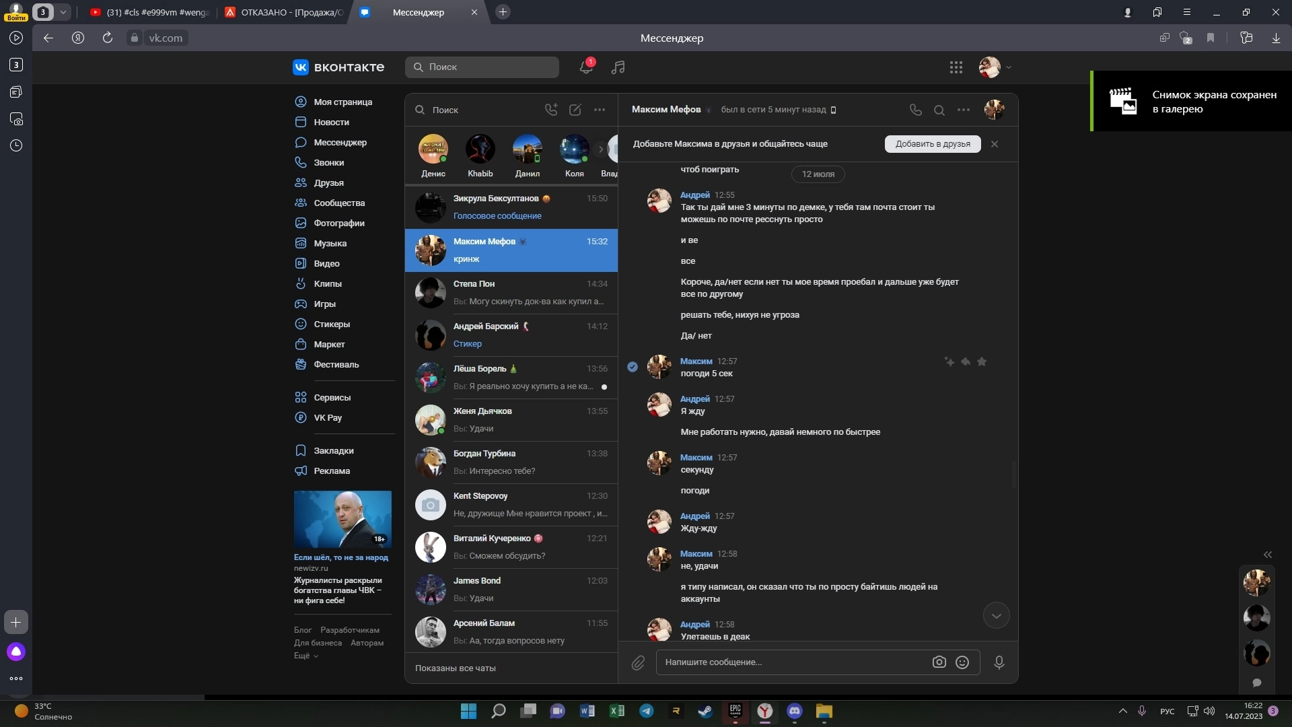This screenshot has width=1292, height=727.
Task: Search within the current conversation
Action: (939, 110)
